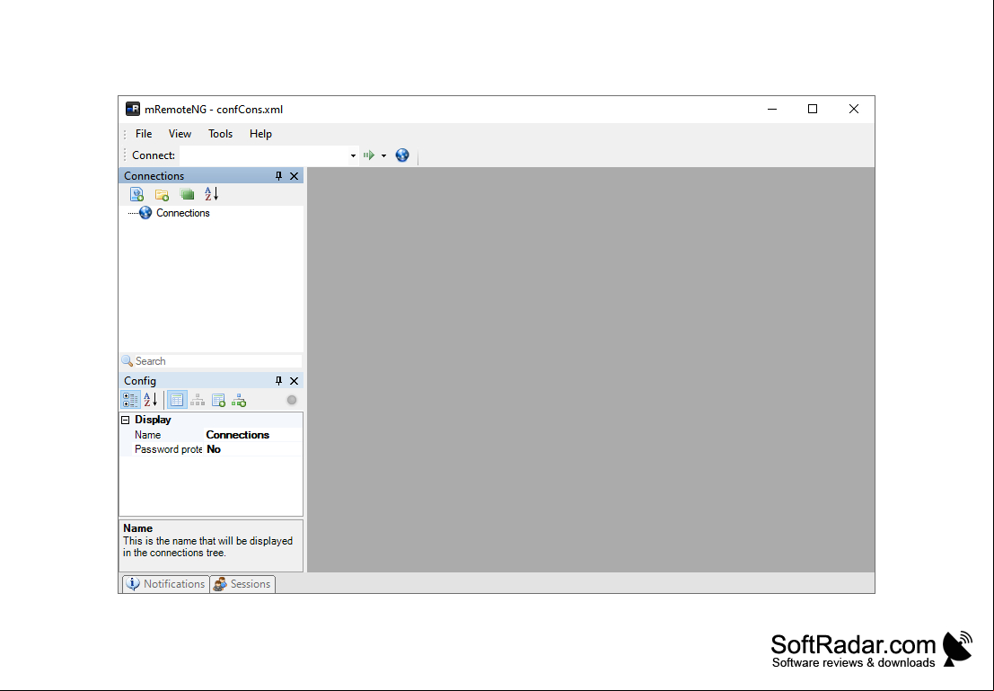This screenshot has height=691, width=994.
Task: Open the dropdown arrow next to quick connect
Action: click(x=383, y=155)
